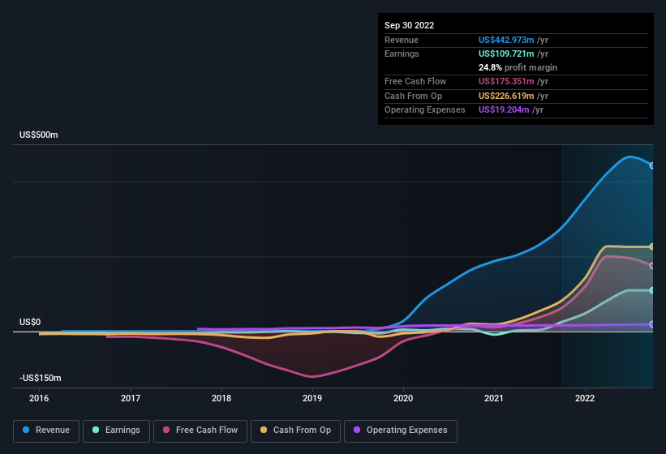The image size is (666, 454).
Task: Click the -US$150m y-axis label
Action: [41, 378]
